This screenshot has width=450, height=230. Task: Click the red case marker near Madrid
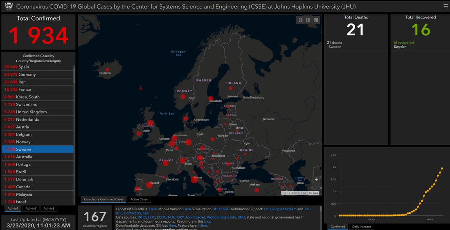coord(149,185)
